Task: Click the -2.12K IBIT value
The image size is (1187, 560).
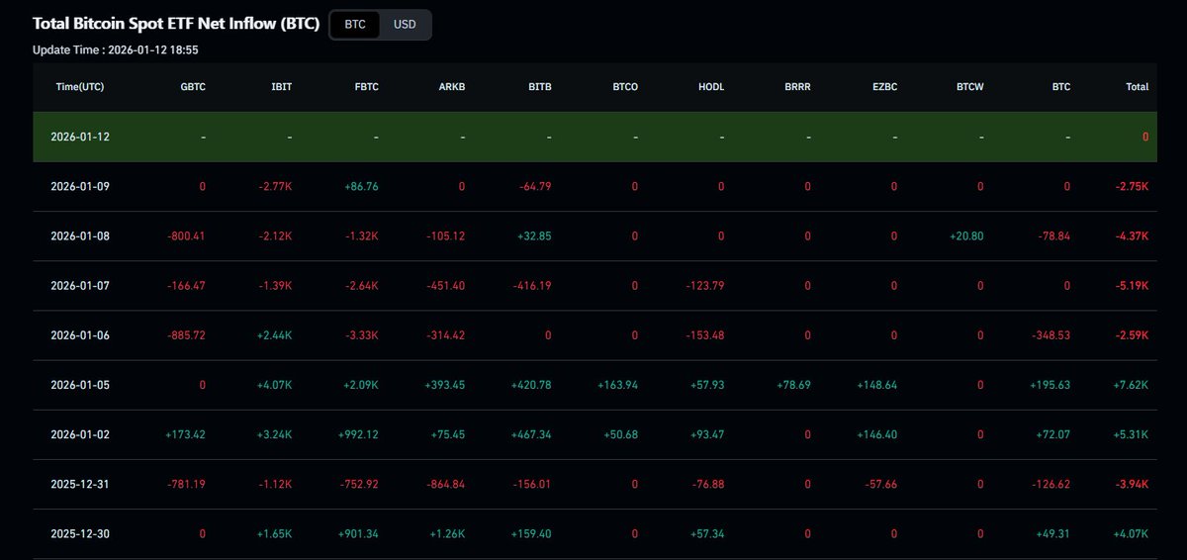Action: [x=276, y=236]
